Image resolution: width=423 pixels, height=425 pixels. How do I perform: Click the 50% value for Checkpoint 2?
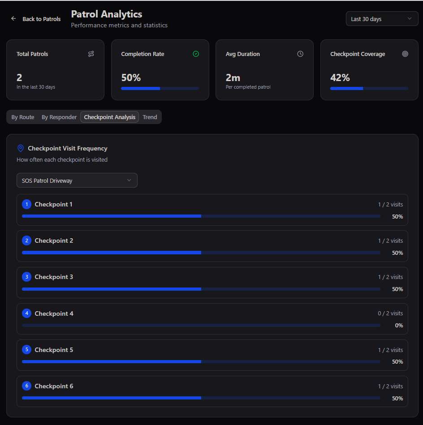point(397,253)
